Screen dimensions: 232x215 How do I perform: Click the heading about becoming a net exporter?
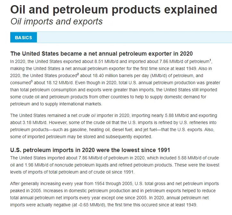(101, 53)
